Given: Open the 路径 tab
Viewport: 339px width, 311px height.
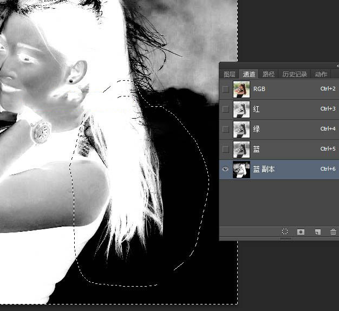Looking at the screenshot, I should click(x=269, y=74).
